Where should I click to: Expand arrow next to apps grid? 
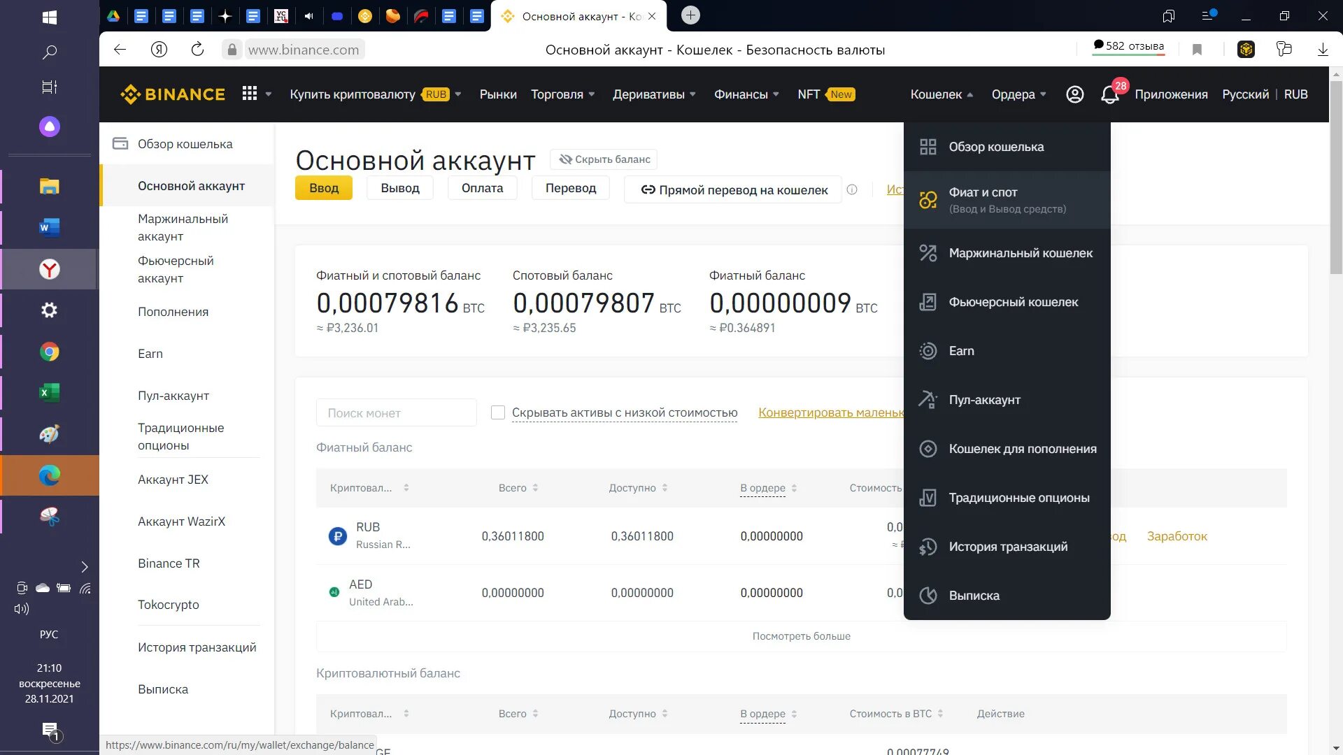(x=269, y=94)
